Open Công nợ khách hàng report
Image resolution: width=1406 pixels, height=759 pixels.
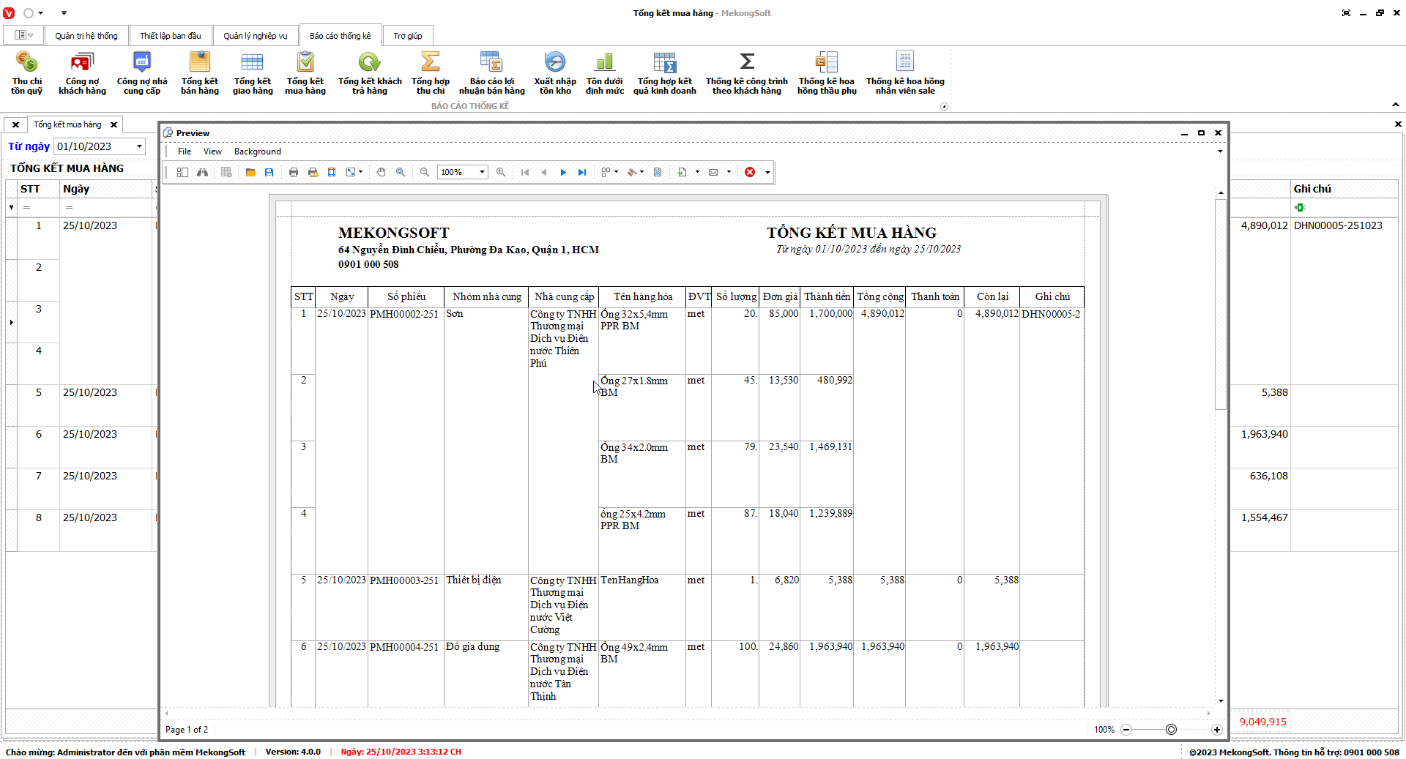tap(82, 73)
